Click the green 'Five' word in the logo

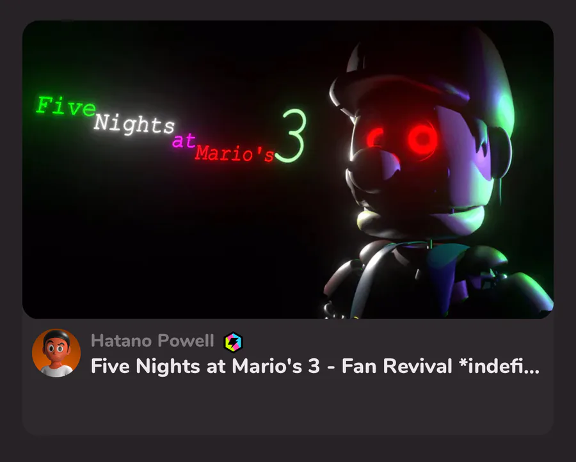[x=66, y=106]
